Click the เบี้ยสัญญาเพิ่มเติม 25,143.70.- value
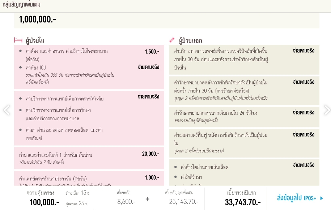The width and height of the screenshot is (331, 210). pos(184,202)
